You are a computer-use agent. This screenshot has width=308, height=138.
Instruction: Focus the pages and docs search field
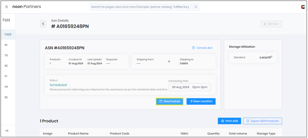[144, 7]
